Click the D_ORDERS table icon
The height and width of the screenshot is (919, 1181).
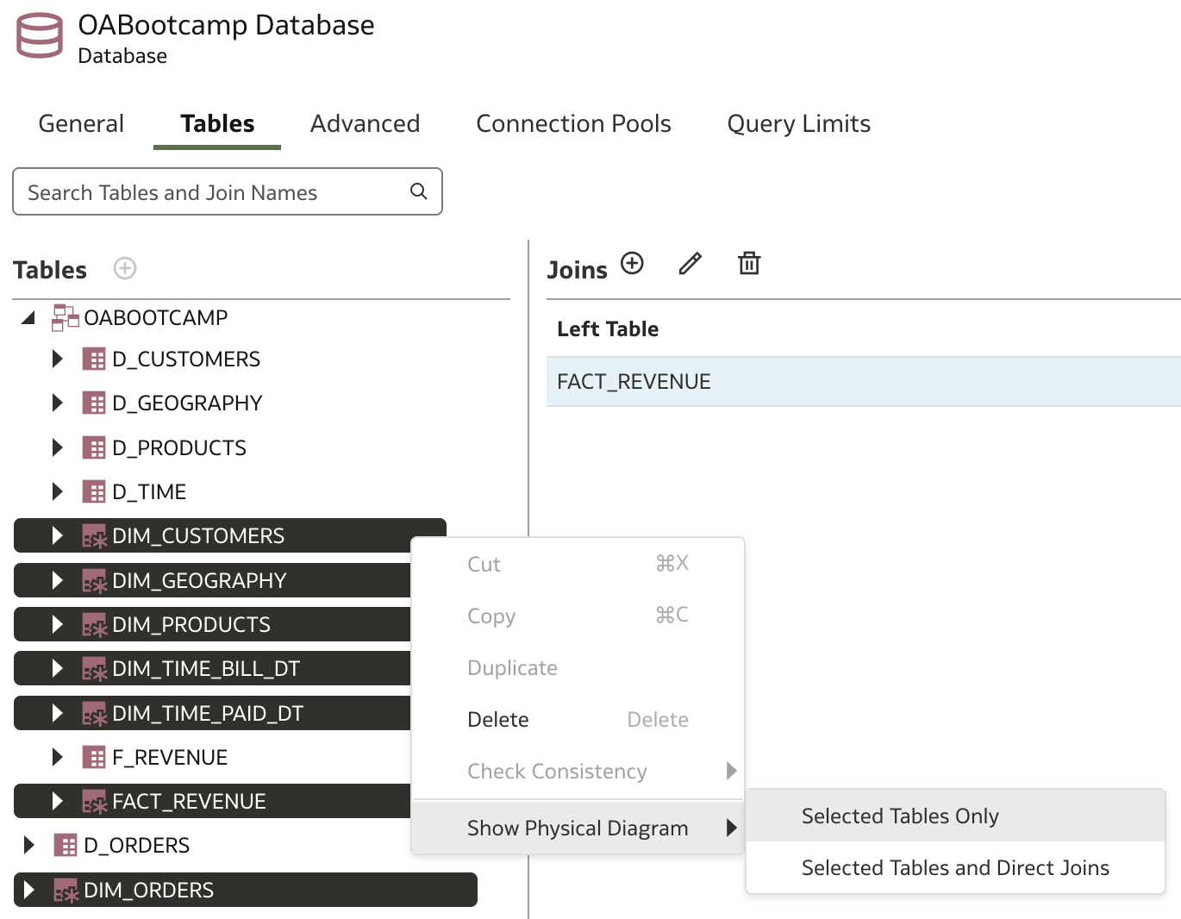(66, 845)
